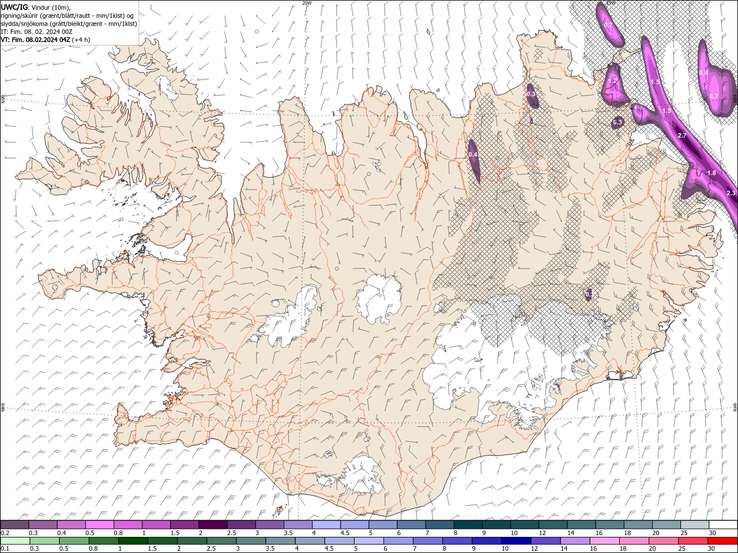Click the '30' label of the lower legend row
This screenshot has height=553, width=738.
[711, 548]
